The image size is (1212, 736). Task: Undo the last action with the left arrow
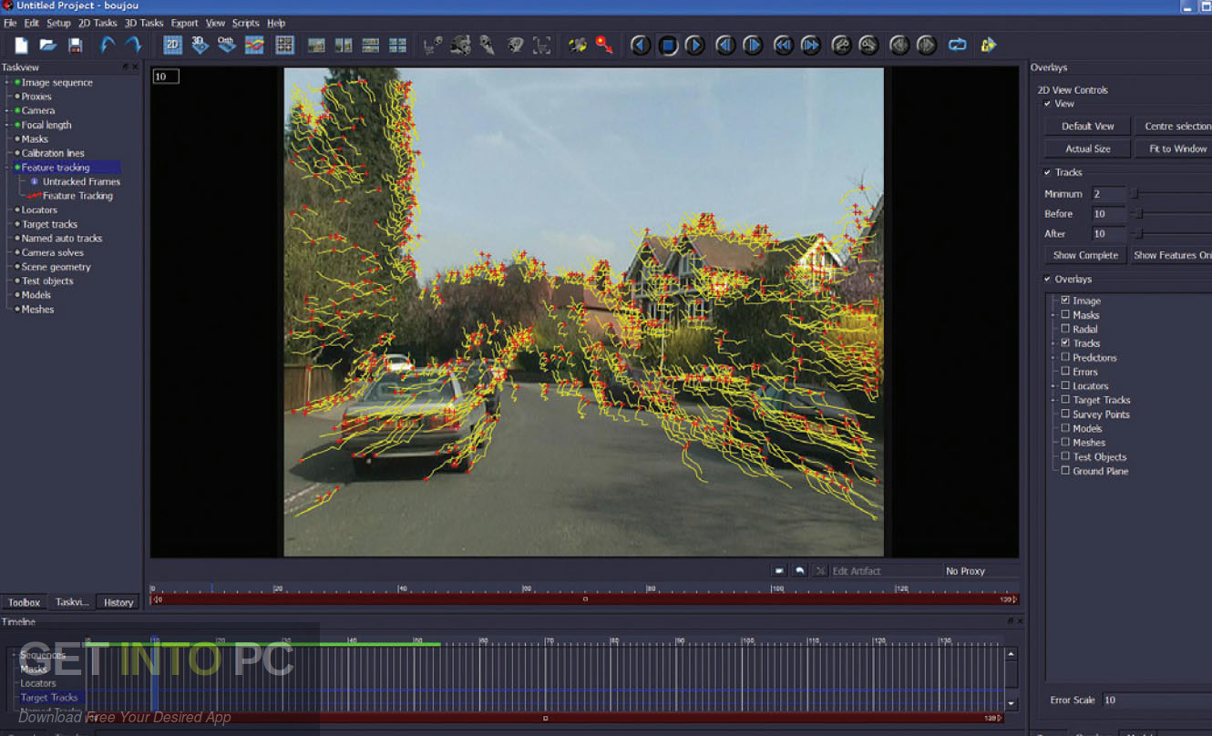(x=108, y=45)
